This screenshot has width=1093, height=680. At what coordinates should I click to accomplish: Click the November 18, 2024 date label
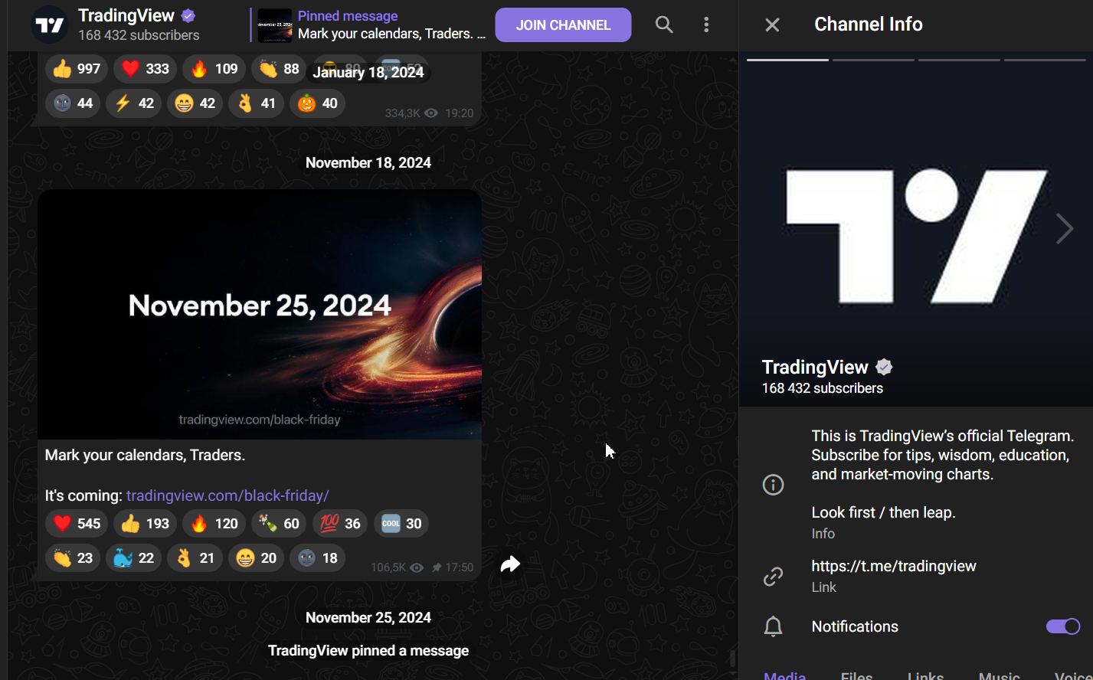[x=368, y=162]
